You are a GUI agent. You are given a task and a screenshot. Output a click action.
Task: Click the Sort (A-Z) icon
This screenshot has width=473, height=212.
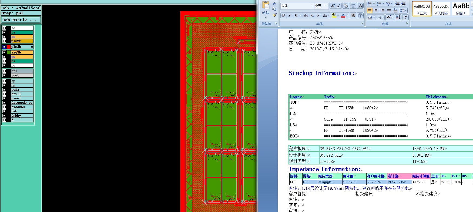398,17
